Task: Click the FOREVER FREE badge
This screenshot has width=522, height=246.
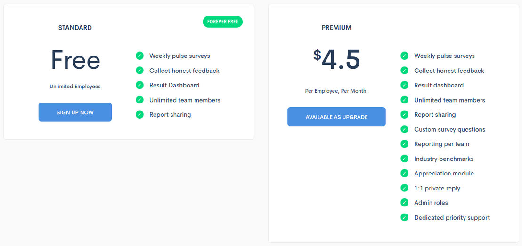Action: coord(223,22)
